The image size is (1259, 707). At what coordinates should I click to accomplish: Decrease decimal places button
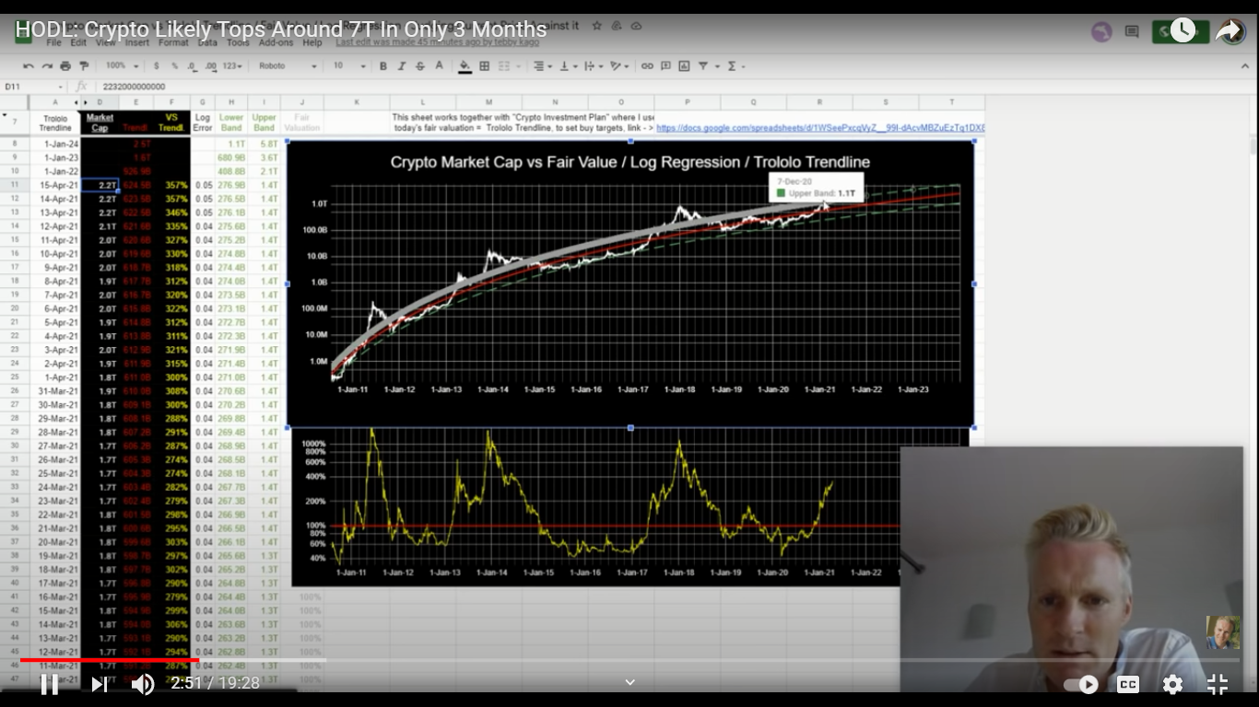click(x=192, y=66)
